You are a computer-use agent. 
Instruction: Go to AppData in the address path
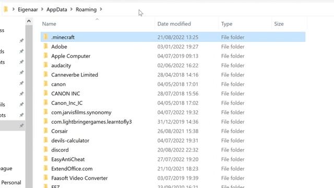pos(57,9)
